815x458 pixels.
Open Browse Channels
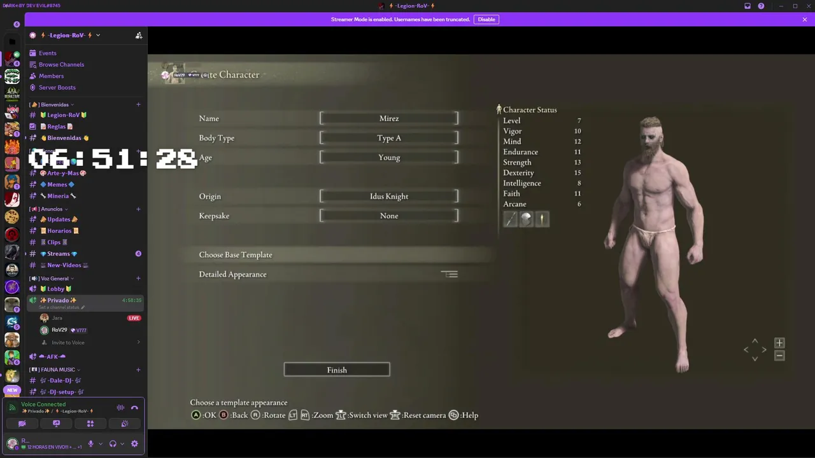61,65
